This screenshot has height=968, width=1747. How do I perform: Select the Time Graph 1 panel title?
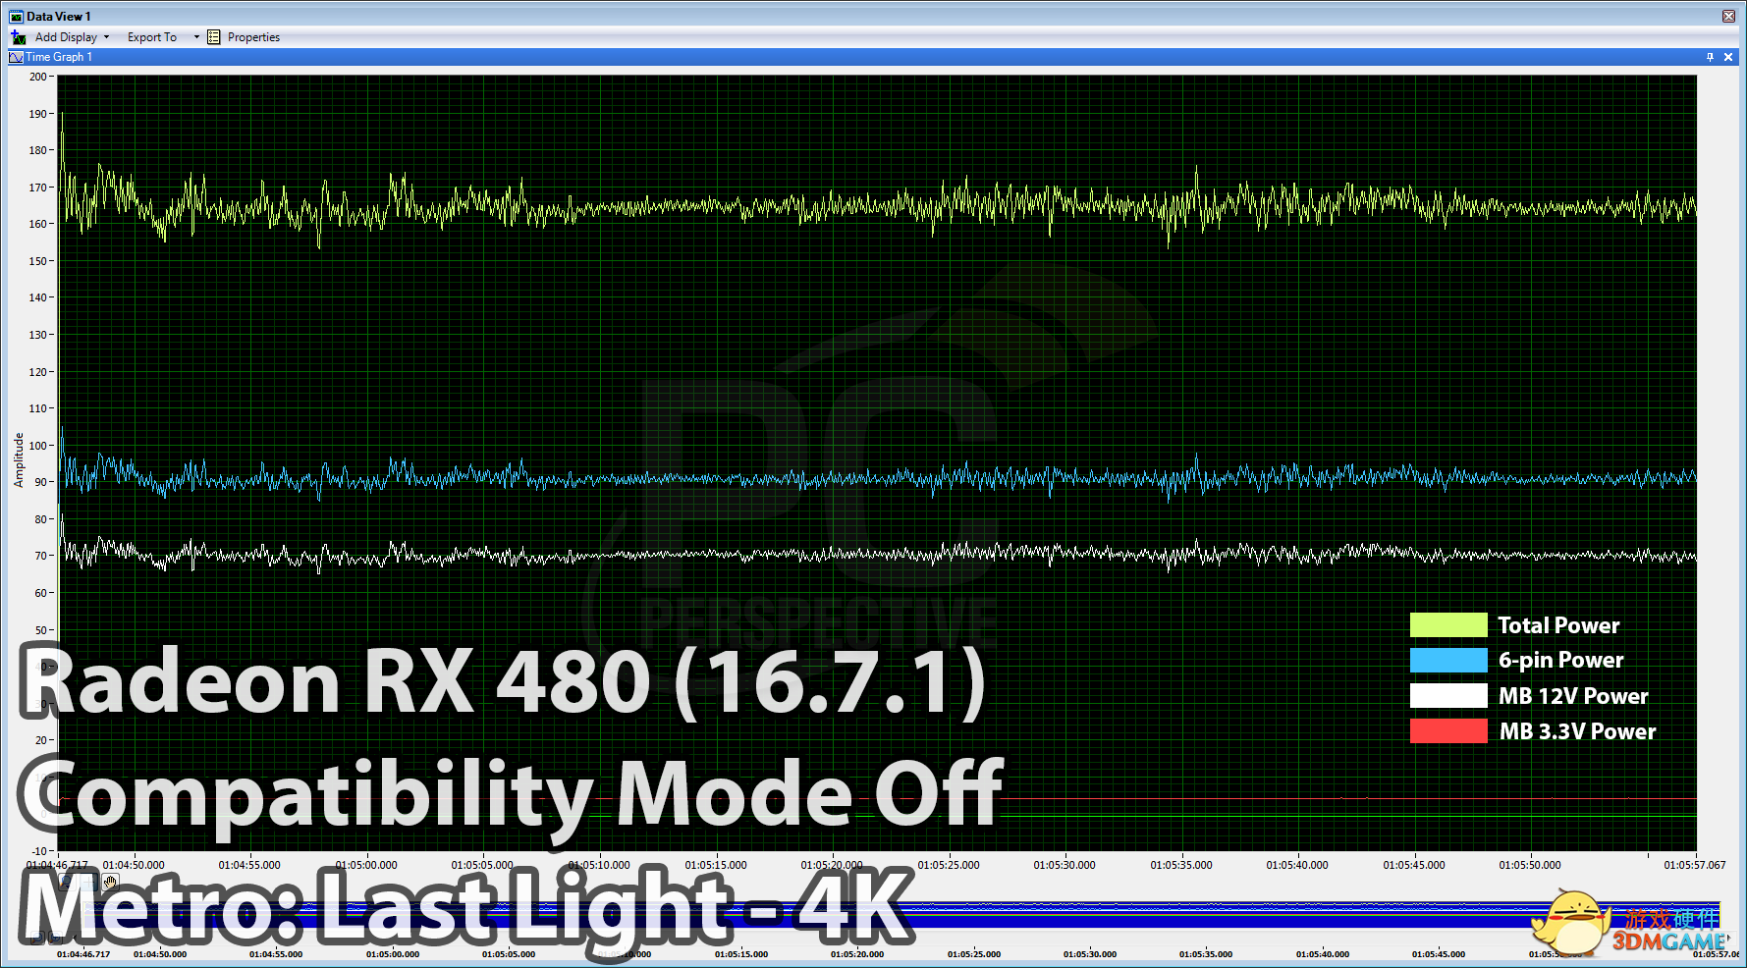pyautogui.click(x=59, y=57)
